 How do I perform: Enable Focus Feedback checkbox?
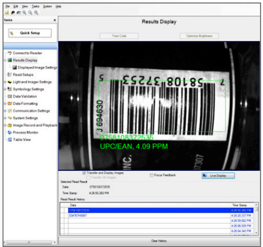pyautogui.click(x=151, y=175)
